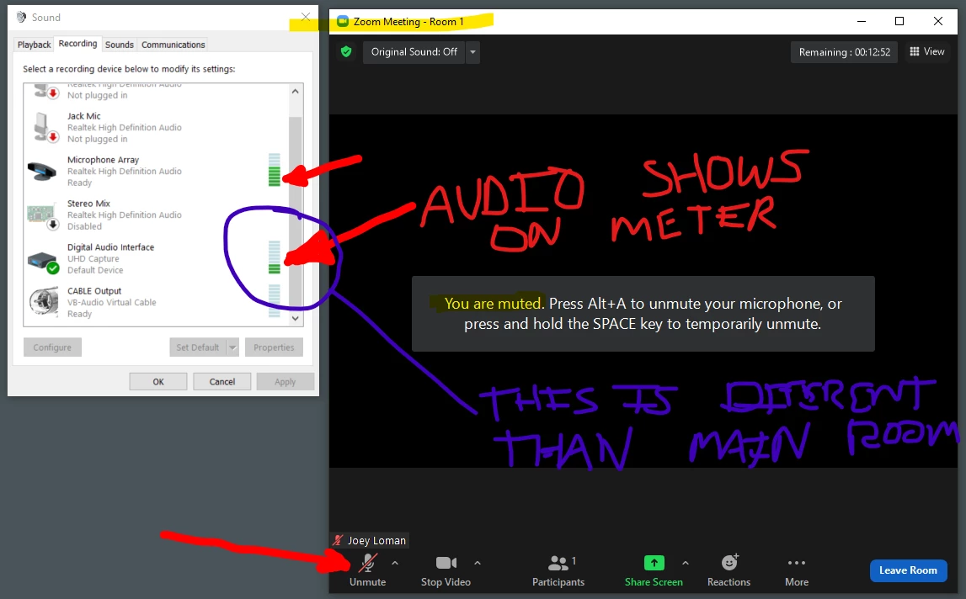This screenshot has height=599, width=966.
Task: Click the 'You are muted' notification text
Action: (x=493, y=304)
